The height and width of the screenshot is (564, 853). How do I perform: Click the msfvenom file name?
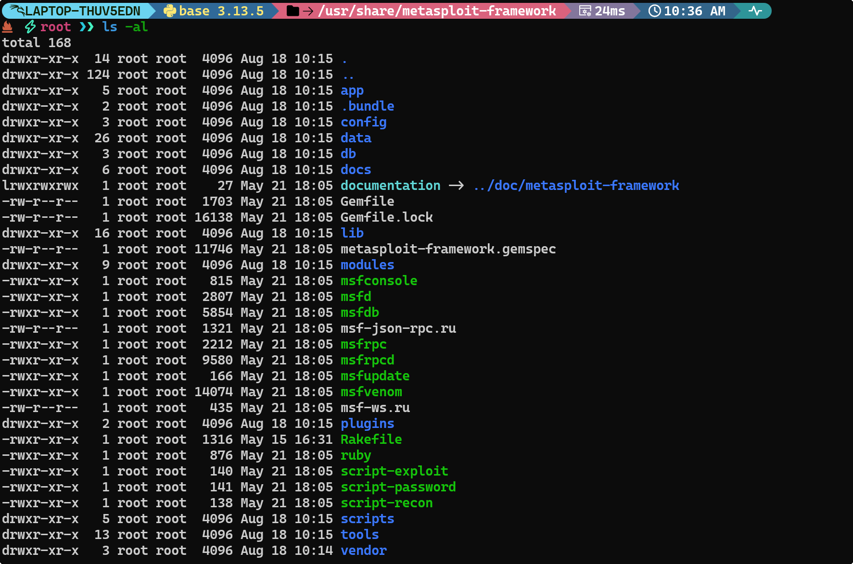coord(371,392)
